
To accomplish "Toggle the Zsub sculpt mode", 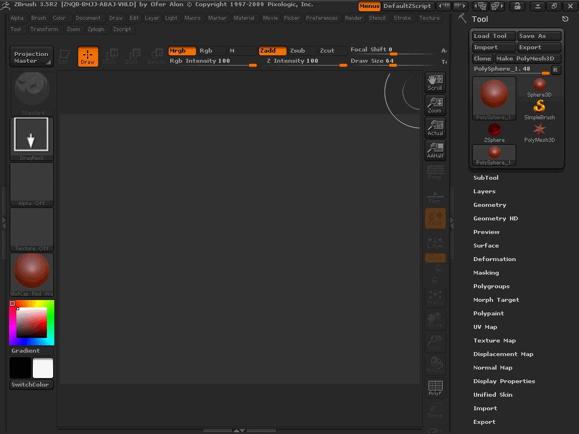I will click(302, 50).
